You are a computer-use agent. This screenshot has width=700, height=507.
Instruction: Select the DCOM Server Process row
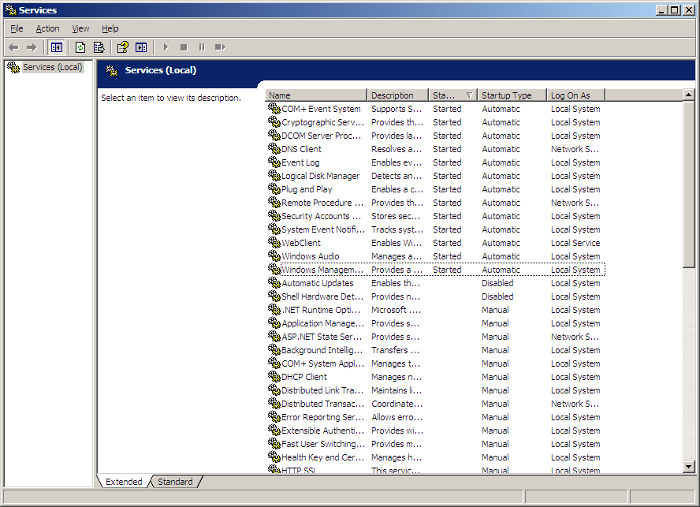[436, 136]
